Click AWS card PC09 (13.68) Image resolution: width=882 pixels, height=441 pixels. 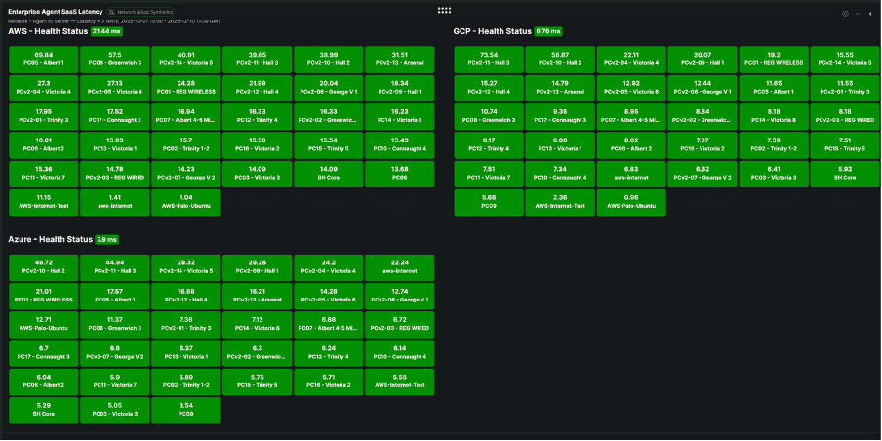(x=400, y=174)
